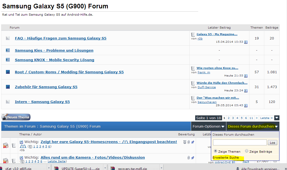Open Letzte Seite of the Kamera thread
This screenshot has height=170, width=287.
point(56,161)
